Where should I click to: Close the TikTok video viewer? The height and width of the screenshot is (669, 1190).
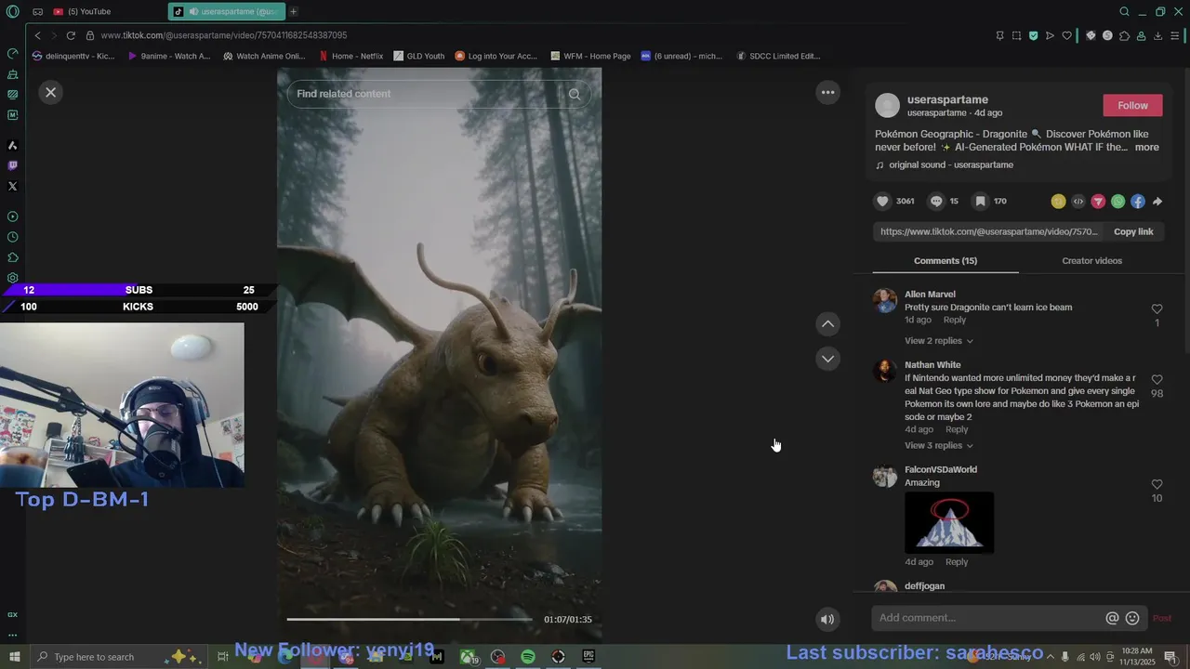51,92
